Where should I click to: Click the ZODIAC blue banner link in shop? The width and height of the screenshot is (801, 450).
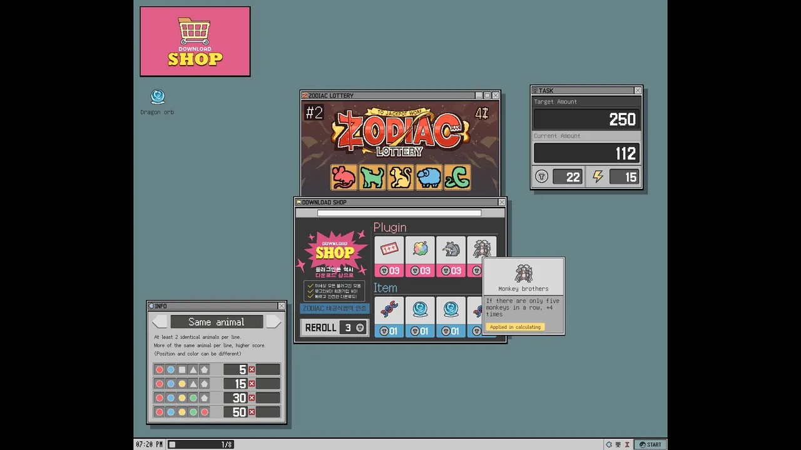[x=335, y=308]
